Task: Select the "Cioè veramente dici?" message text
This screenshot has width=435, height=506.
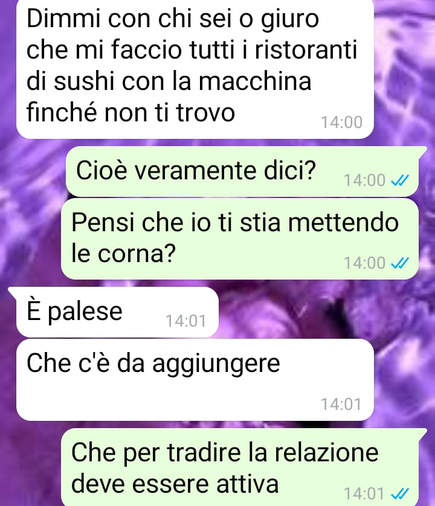Action: click(196, 170)
